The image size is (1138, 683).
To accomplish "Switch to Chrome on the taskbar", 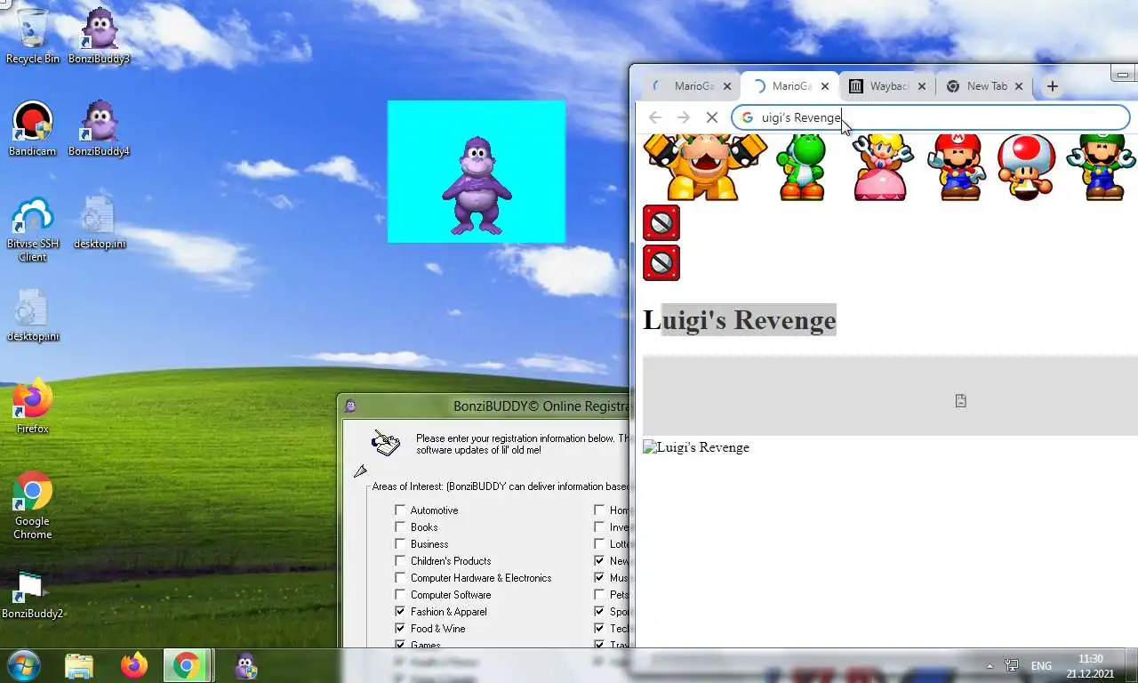I will [187, 665].
